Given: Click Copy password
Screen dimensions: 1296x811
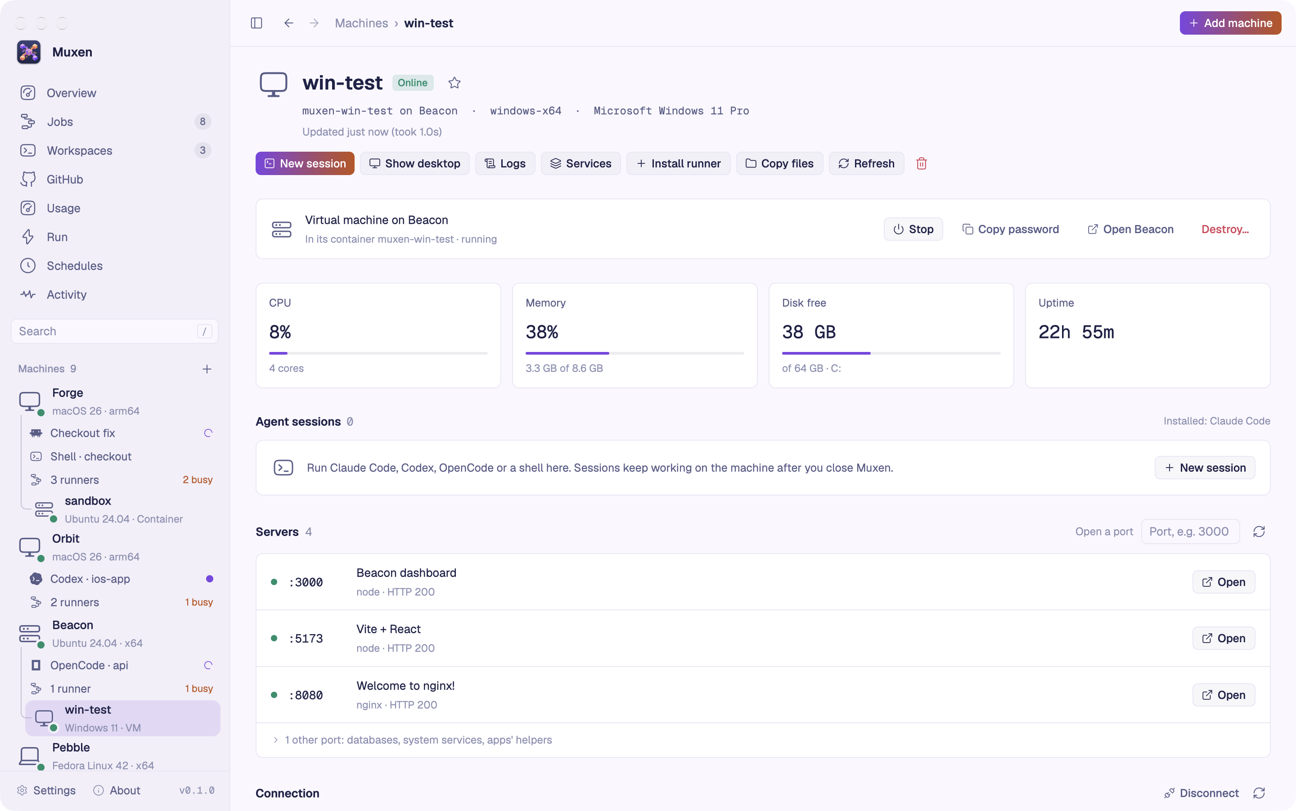Looking at the screenshot, I should pyautogui.click(x=1011, y=229).
